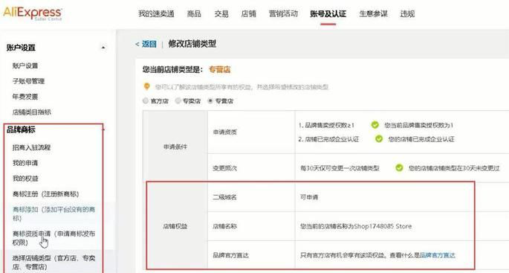The width and height of the screenshot is (509, 273).
Task: Click the orange 专营店 current type text
Action: [x=220, y=69]
